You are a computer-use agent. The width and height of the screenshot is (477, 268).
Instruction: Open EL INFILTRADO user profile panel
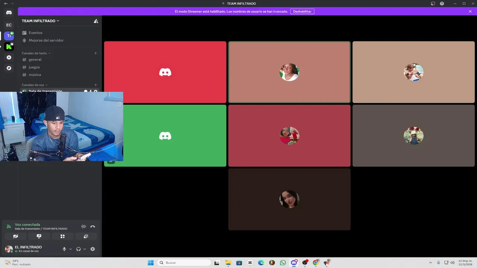pos(23,249)
